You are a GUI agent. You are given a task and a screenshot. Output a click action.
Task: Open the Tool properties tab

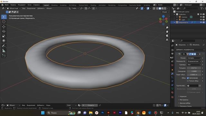(173, 45)
